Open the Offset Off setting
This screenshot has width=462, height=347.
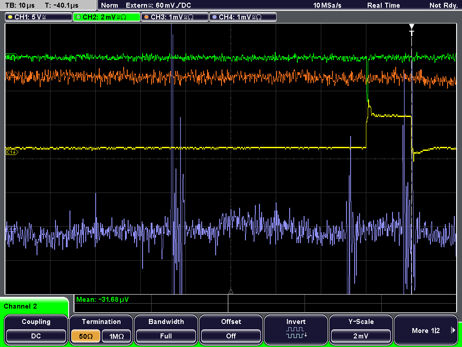pyautogui.click(x=231, y=329)
